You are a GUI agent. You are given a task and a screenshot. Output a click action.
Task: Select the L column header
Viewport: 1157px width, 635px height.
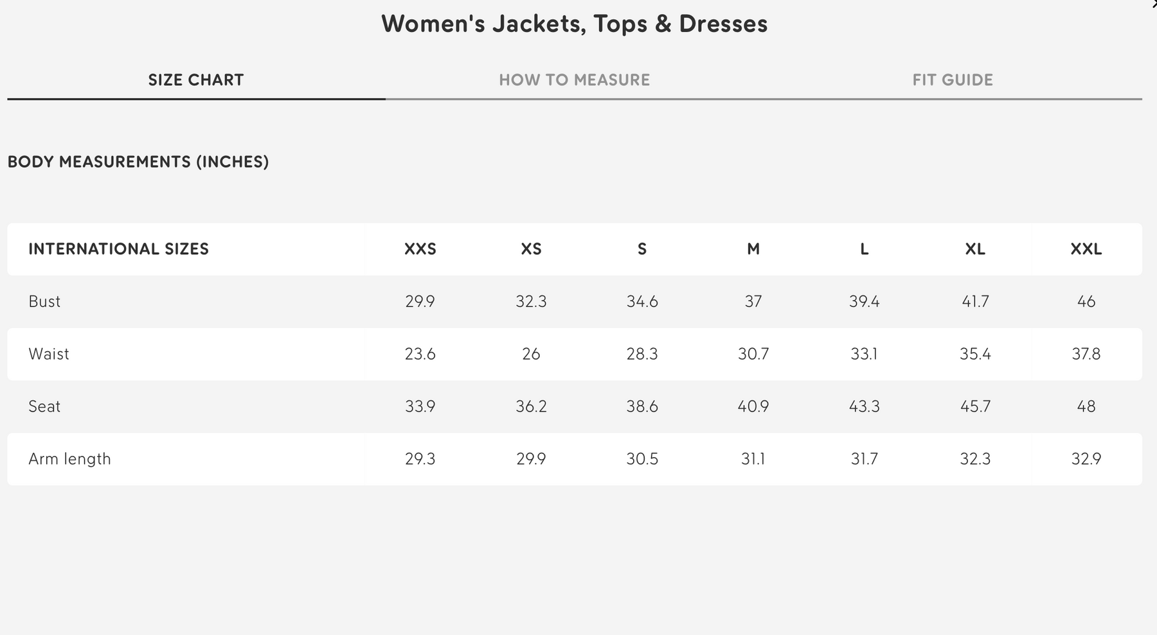click(864, 249)
